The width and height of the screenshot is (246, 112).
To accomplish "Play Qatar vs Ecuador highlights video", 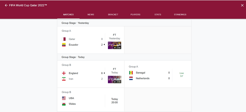I will click(x=114, y=45).
